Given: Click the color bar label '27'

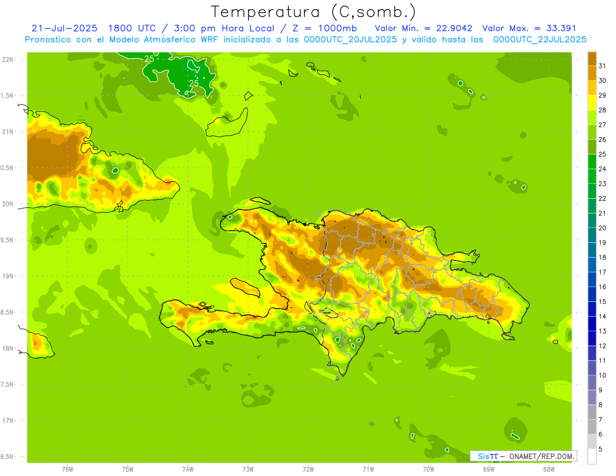Looking at the screenshot, I should [603, 125].
